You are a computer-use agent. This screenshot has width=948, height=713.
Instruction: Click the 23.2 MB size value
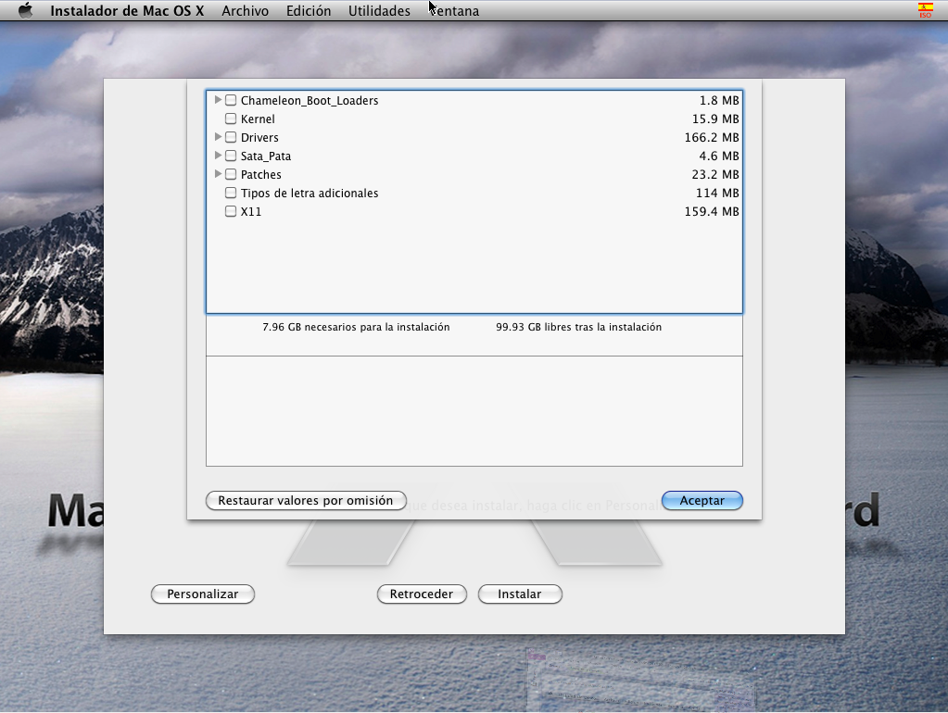click(715, 175)
